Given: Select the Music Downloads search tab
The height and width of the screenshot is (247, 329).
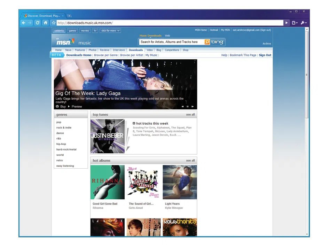Looking at the screenshot, I should pos(150,36).
